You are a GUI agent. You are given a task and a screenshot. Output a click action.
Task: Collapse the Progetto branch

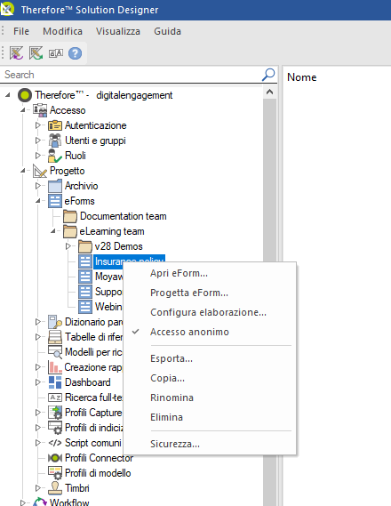point(23,171)
